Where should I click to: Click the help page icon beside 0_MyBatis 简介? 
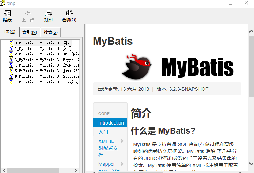coord(11,43)
